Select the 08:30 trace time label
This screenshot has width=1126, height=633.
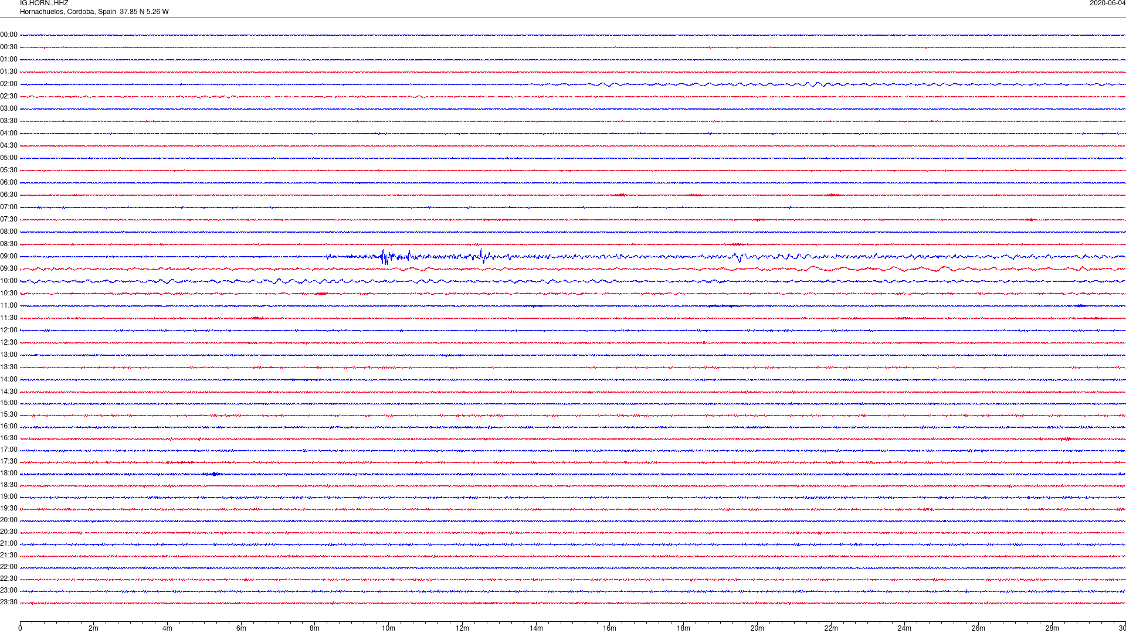pos(9,244)
